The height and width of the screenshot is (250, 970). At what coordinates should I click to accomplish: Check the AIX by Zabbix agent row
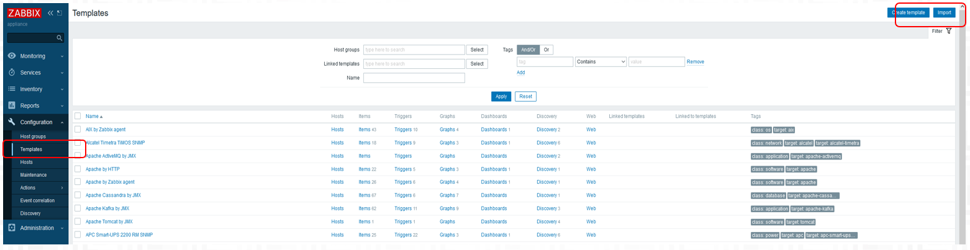(78, 129)
